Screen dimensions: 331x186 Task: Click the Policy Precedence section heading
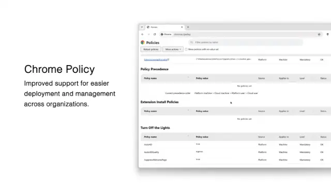(155, 69)
